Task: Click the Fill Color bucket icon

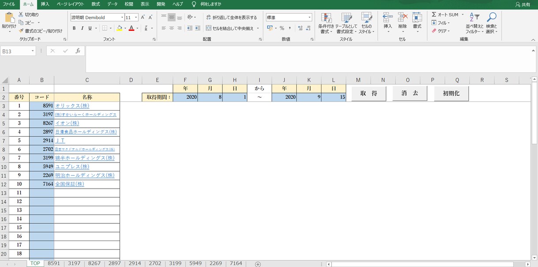Action: [x=120, y=28]
